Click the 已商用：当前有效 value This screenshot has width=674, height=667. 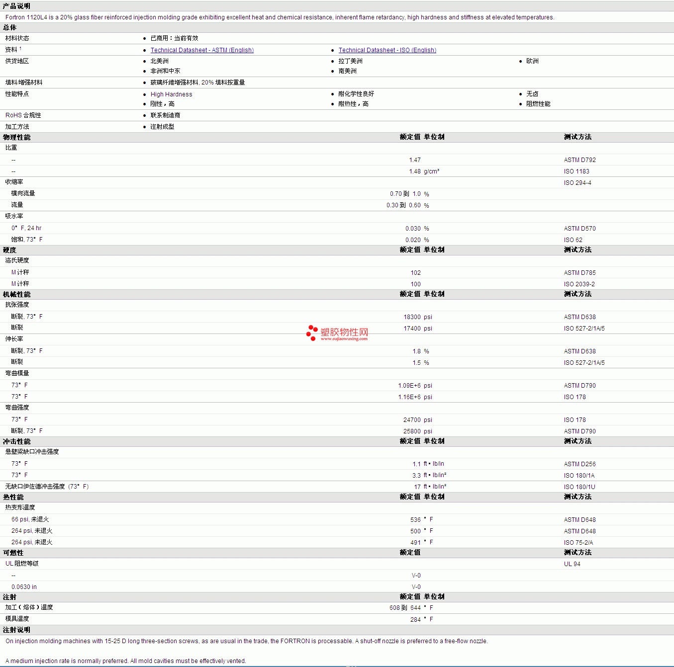tap(174, 38)
